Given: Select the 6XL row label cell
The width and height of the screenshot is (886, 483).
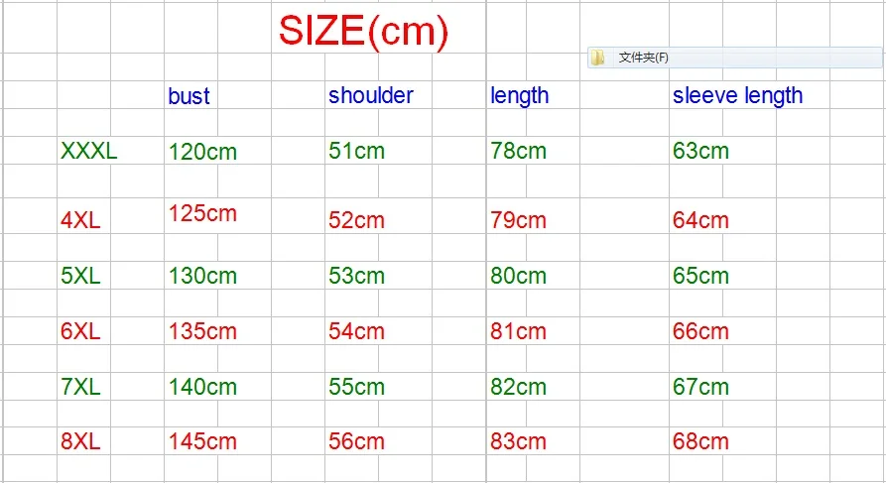Looking at the screenshot, I should click(x=80, y=331).
